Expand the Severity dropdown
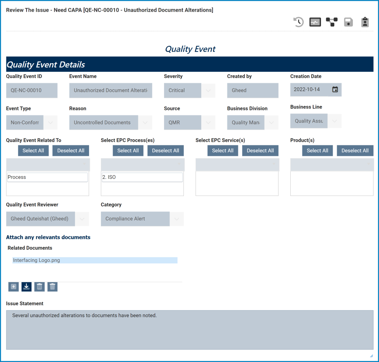The image size is (379, 362). pyautogui.click(x=208, y=90)
